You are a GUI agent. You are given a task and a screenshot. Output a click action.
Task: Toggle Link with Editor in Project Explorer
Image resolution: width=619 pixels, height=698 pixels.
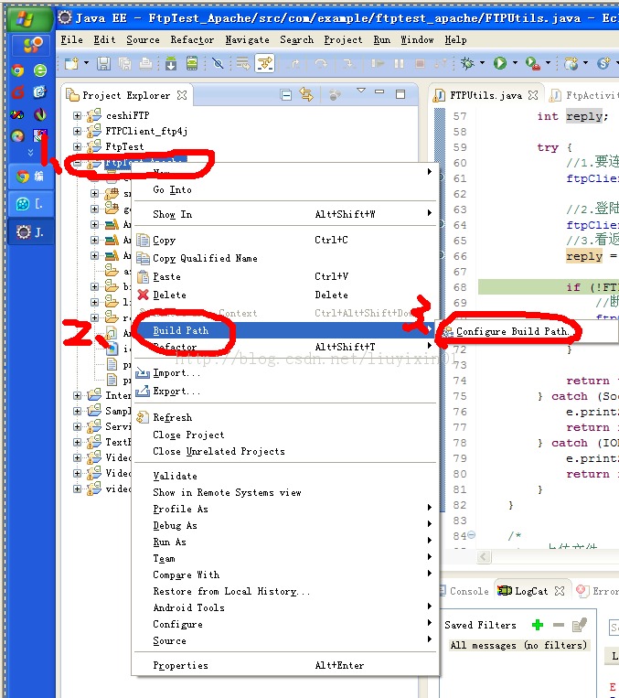306,94
